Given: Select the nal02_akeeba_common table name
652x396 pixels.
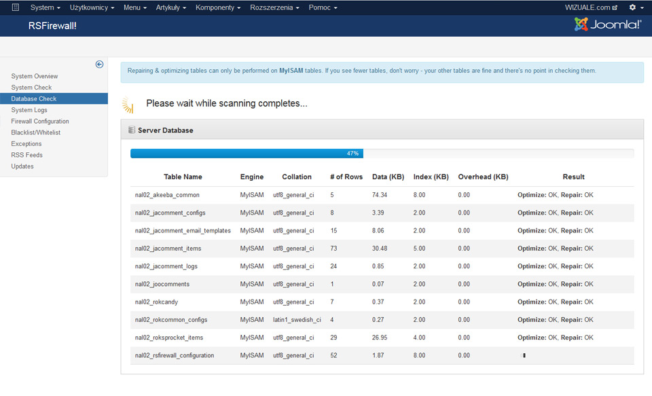Looking at the screenshot, I should (167, 195).
